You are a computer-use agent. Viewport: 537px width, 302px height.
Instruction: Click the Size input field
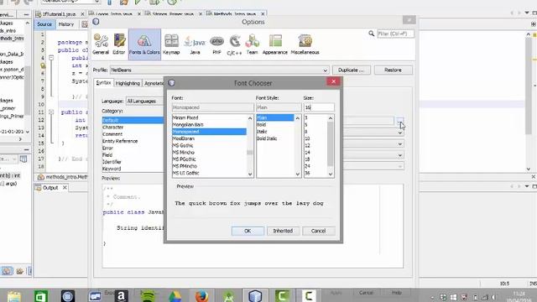[319, 107]
